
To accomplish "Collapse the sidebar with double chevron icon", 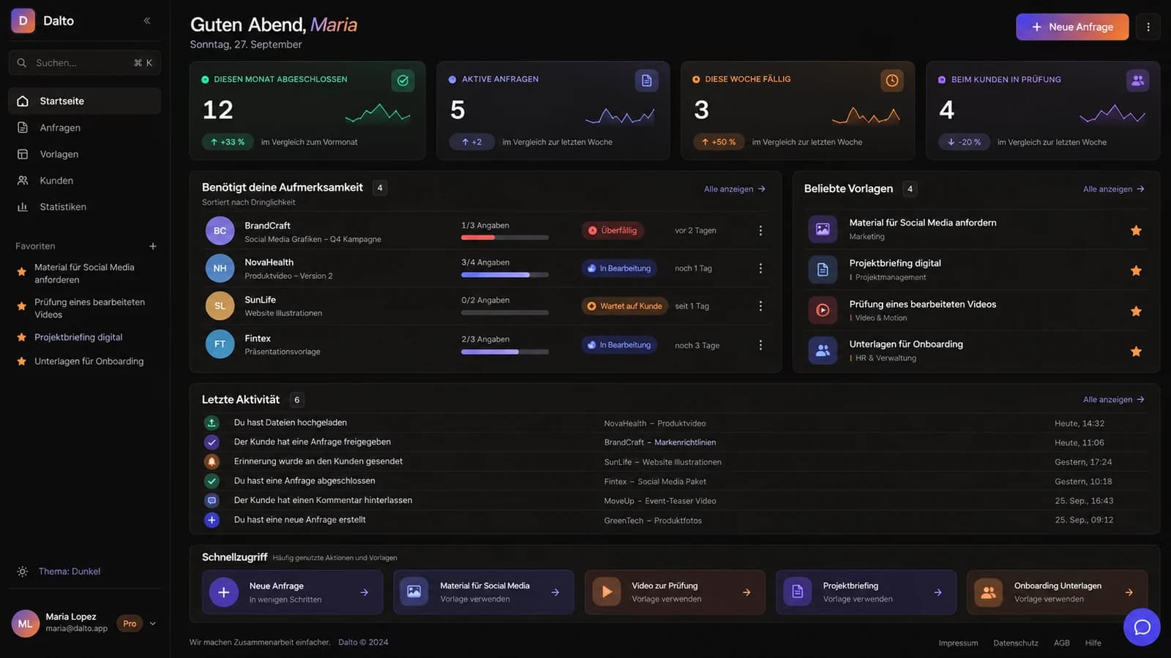I will click(x=147, y=20).
